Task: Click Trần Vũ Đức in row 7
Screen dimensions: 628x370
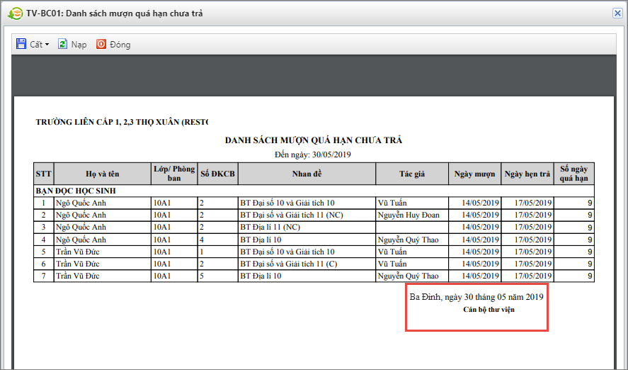Action: (x=78, y=276)
